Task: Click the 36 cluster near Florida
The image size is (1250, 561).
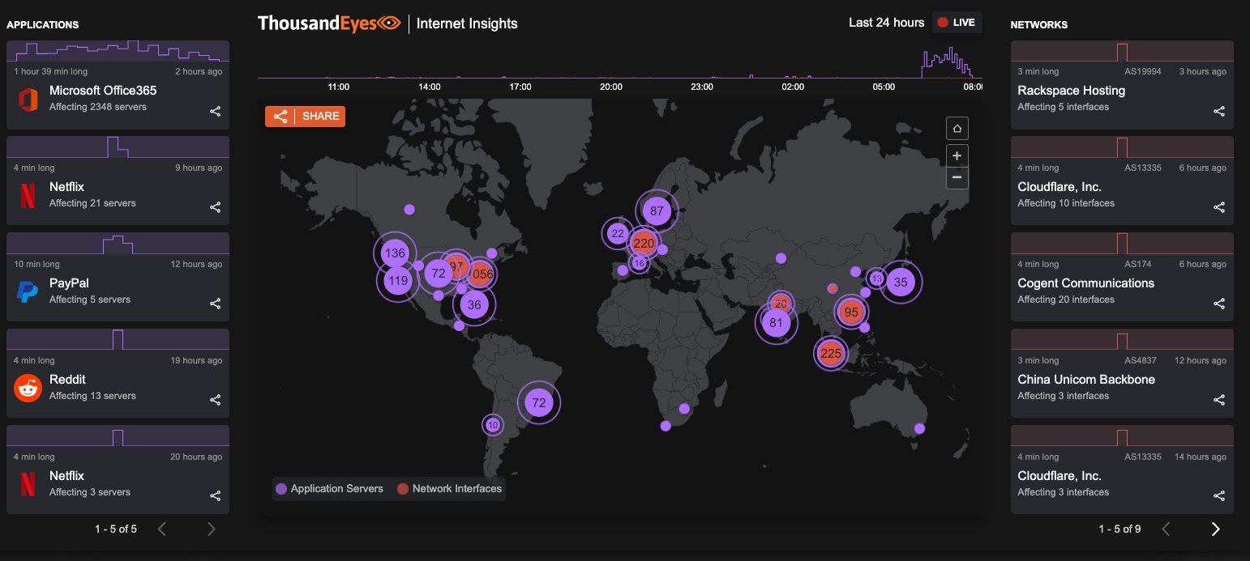Action: 475,304
